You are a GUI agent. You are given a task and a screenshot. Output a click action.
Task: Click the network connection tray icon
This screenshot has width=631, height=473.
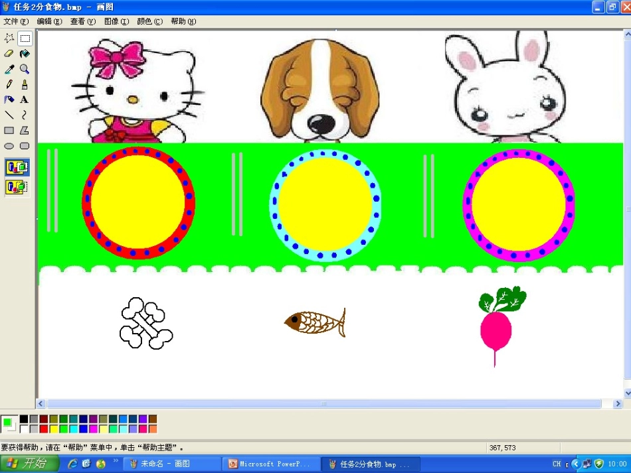pyautogui.click(x=587, y=464)
